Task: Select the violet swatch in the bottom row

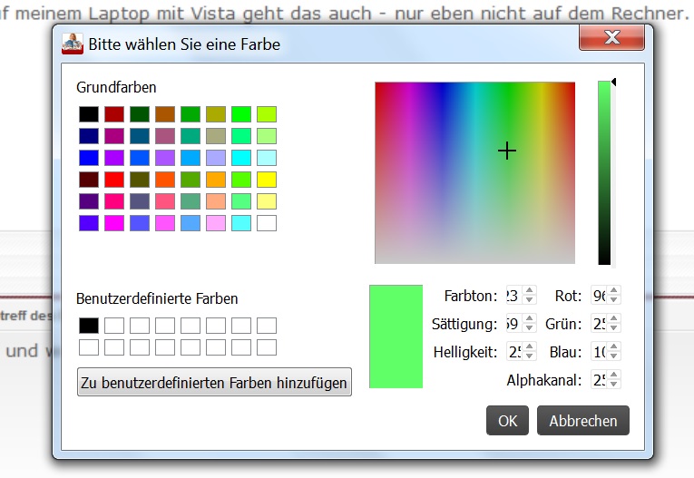Action: coord(89,223)
